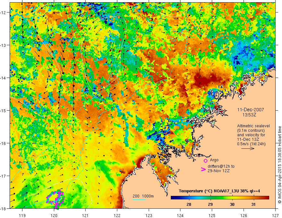Click the 'Altimetric sealevel' legend text
This screenshot has width=282, height=218.
[253, 126]
